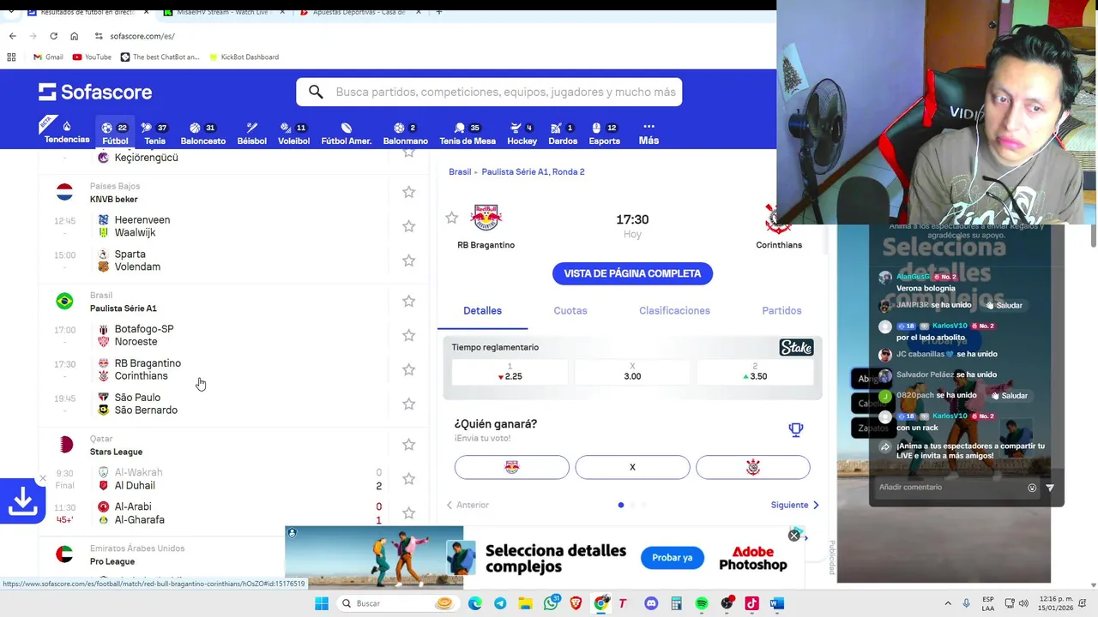The height and width of the screenshot is (617, 1098).
Task: Open the Hockey sport category
Action: click(x=522, y=133)
